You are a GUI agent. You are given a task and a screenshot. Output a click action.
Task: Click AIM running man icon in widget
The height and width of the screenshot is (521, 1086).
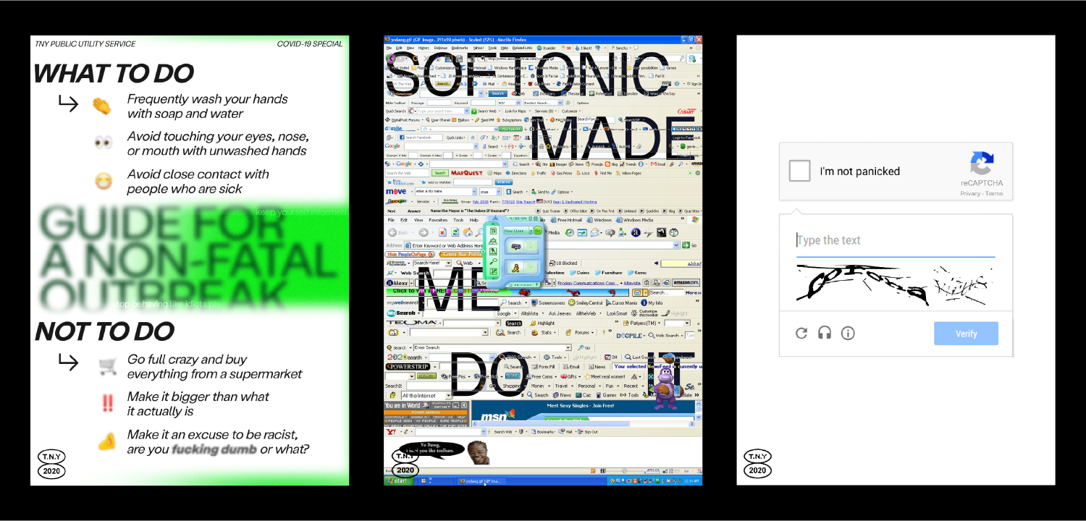515,268
